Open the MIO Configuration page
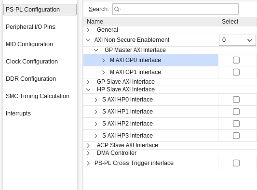Viewport: 257px width, 190px height. (29, 44)
